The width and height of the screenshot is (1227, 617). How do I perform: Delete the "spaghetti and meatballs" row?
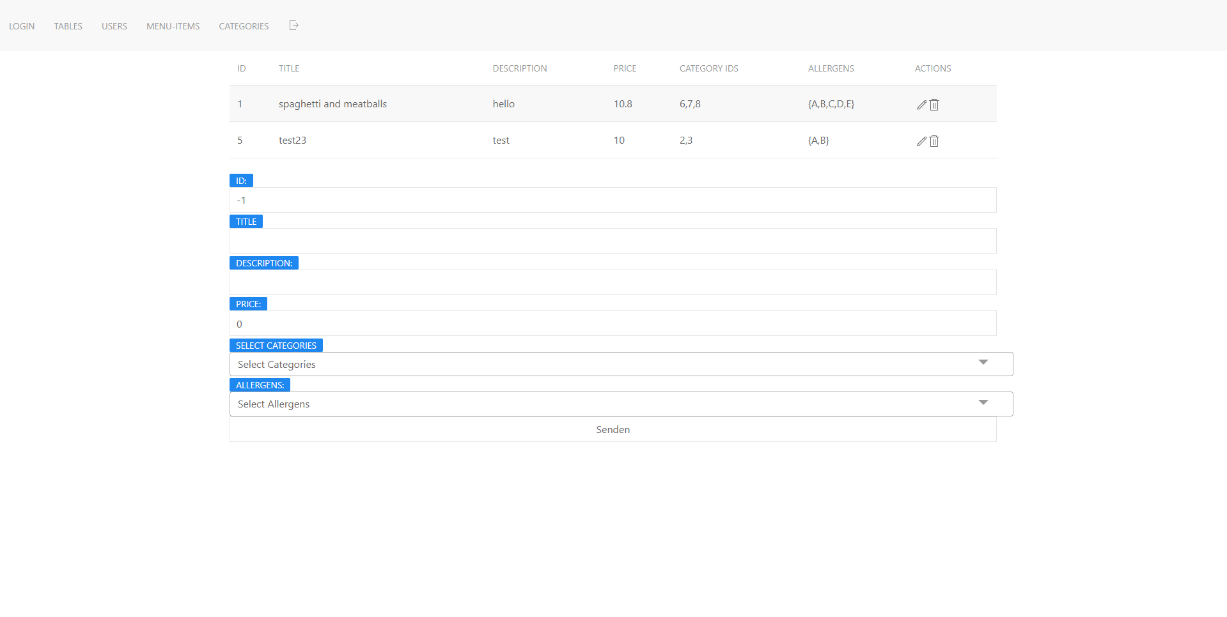pyautogui.click(x=934, y=104)
